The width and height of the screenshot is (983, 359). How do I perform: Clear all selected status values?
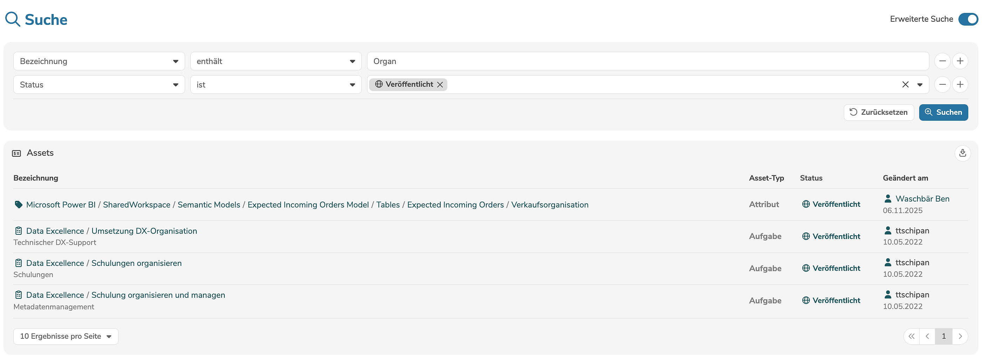coord(905,85)
